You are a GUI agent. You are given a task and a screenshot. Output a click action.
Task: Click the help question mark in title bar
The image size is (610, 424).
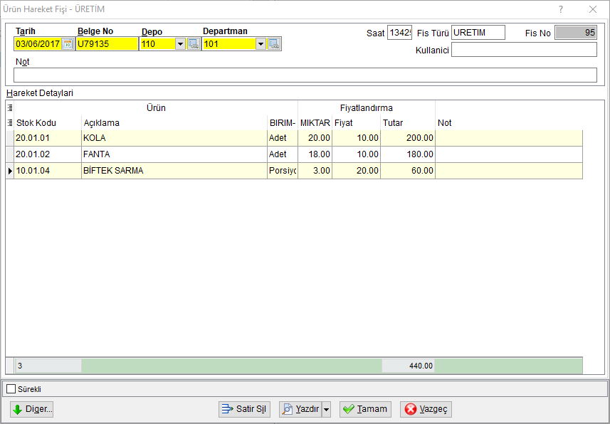tap(561, 9)
